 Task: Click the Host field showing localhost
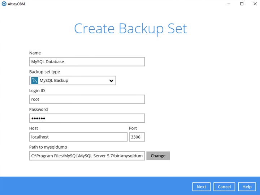pos(78,137)
